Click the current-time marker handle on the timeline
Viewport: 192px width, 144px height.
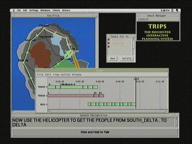(x=136, y=79)
